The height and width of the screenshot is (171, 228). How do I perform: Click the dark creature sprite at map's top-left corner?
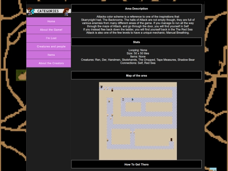click(101, 87)
